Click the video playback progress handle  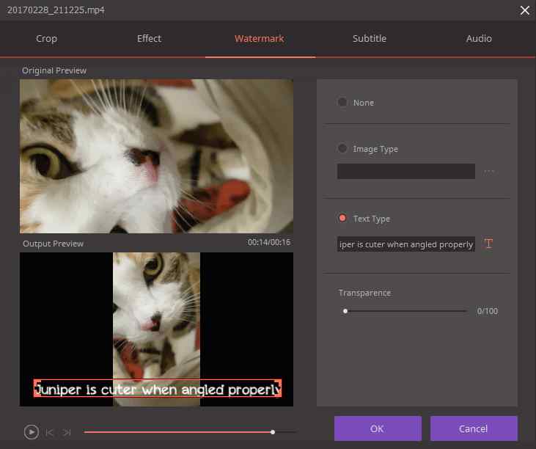(x=273, y=432)
